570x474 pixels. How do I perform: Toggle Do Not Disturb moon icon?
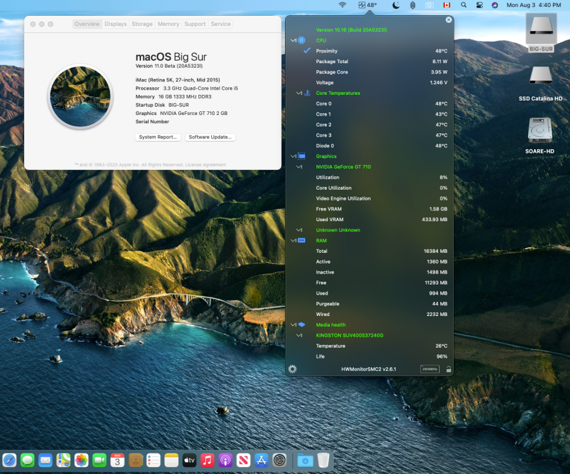coord(396,5)
